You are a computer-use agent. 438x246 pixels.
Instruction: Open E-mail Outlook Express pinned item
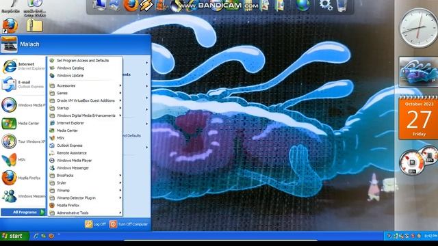click(23, 84)
